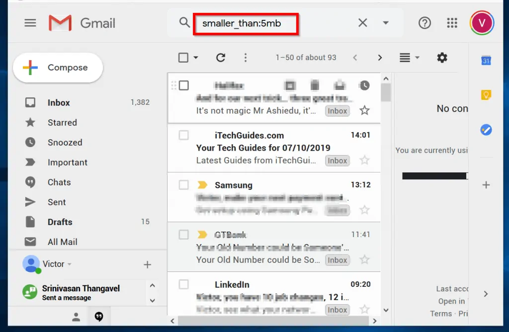Star the LinkedIn email

pos(364,309)
